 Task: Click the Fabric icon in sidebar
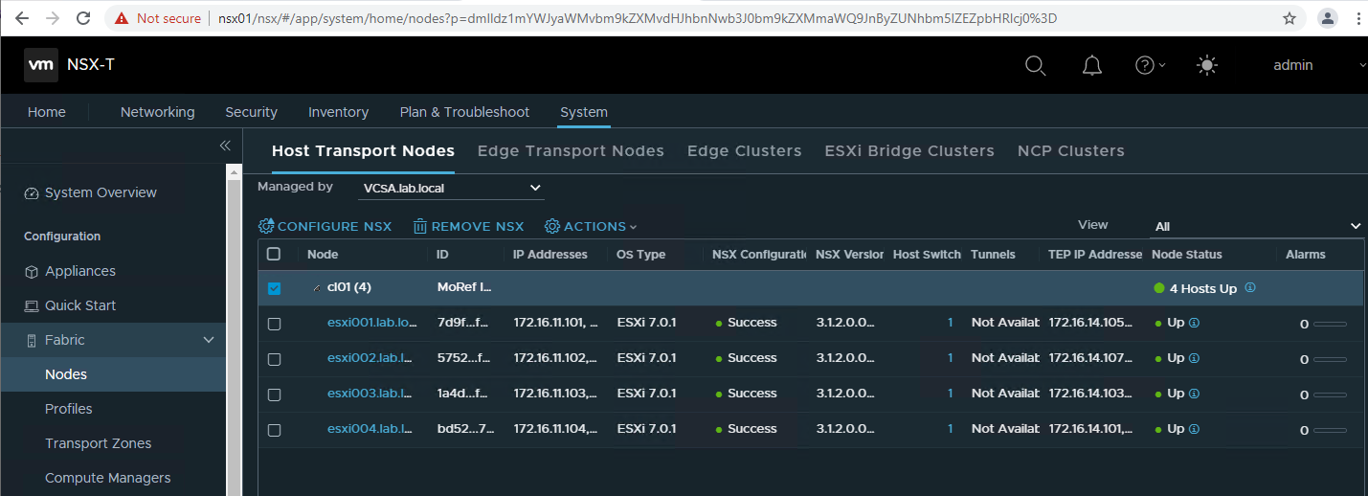32,341
